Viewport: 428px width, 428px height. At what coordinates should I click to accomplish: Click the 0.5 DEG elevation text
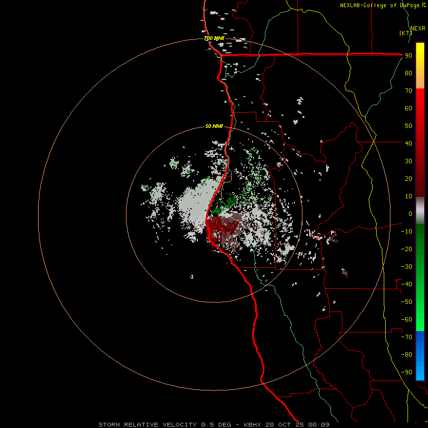pyautogui.click(x=216, y=425)
